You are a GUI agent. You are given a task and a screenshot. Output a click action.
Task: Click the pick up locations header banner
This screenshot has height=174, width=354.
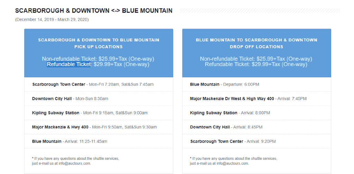pyautogui.click(x=99, y=53)
